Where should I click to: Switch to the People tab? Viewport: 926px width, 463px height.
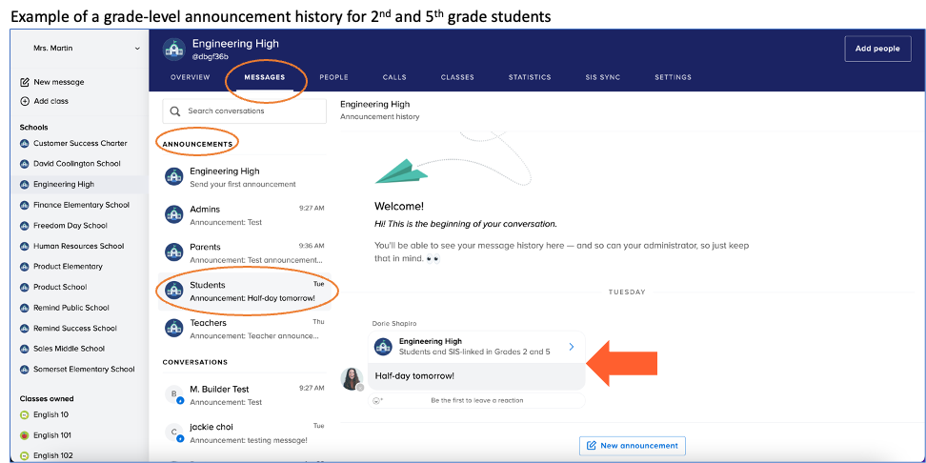pyautogui.click(x=333, y=77)
